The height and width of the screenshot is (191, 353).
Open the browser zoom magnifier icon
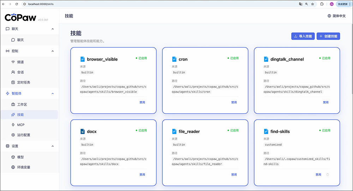pos(307,4)
